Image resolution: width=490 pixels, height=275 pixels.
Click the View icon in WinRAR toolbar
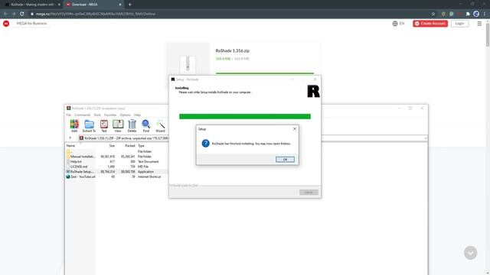118,125
